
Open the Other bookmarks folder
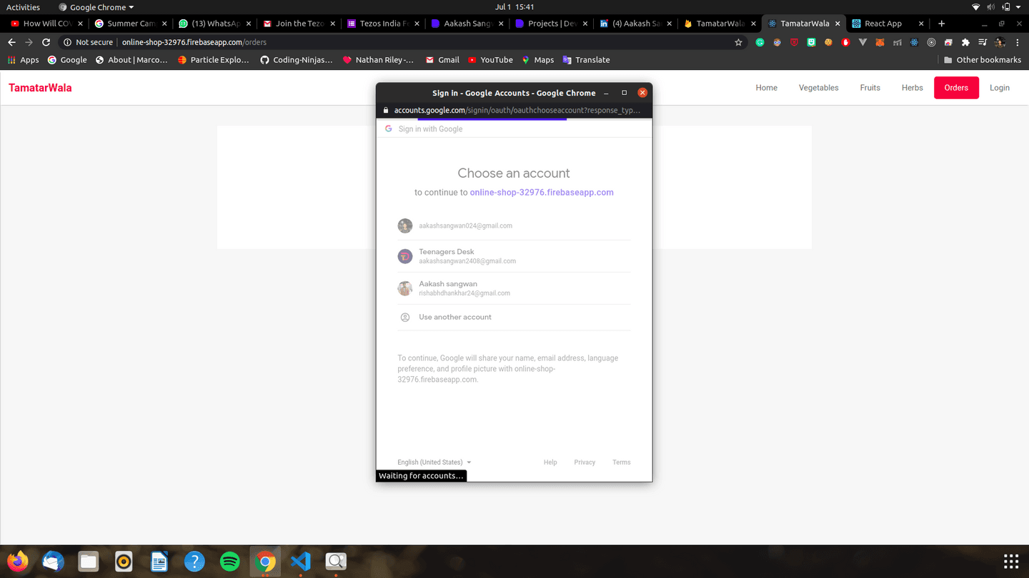pos(983,60)
